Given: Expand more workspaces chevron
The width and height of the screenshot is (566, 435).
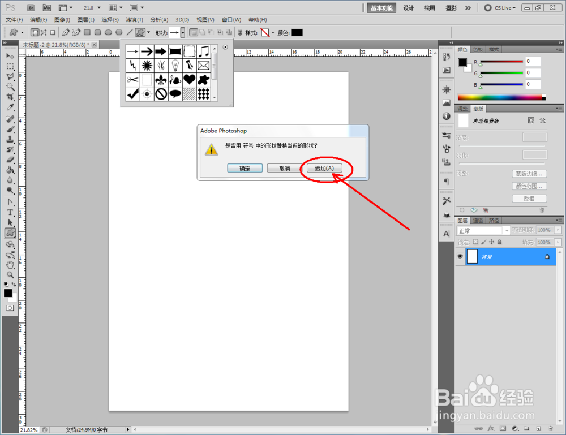Looking at the screenshot, I should [468, 7].
